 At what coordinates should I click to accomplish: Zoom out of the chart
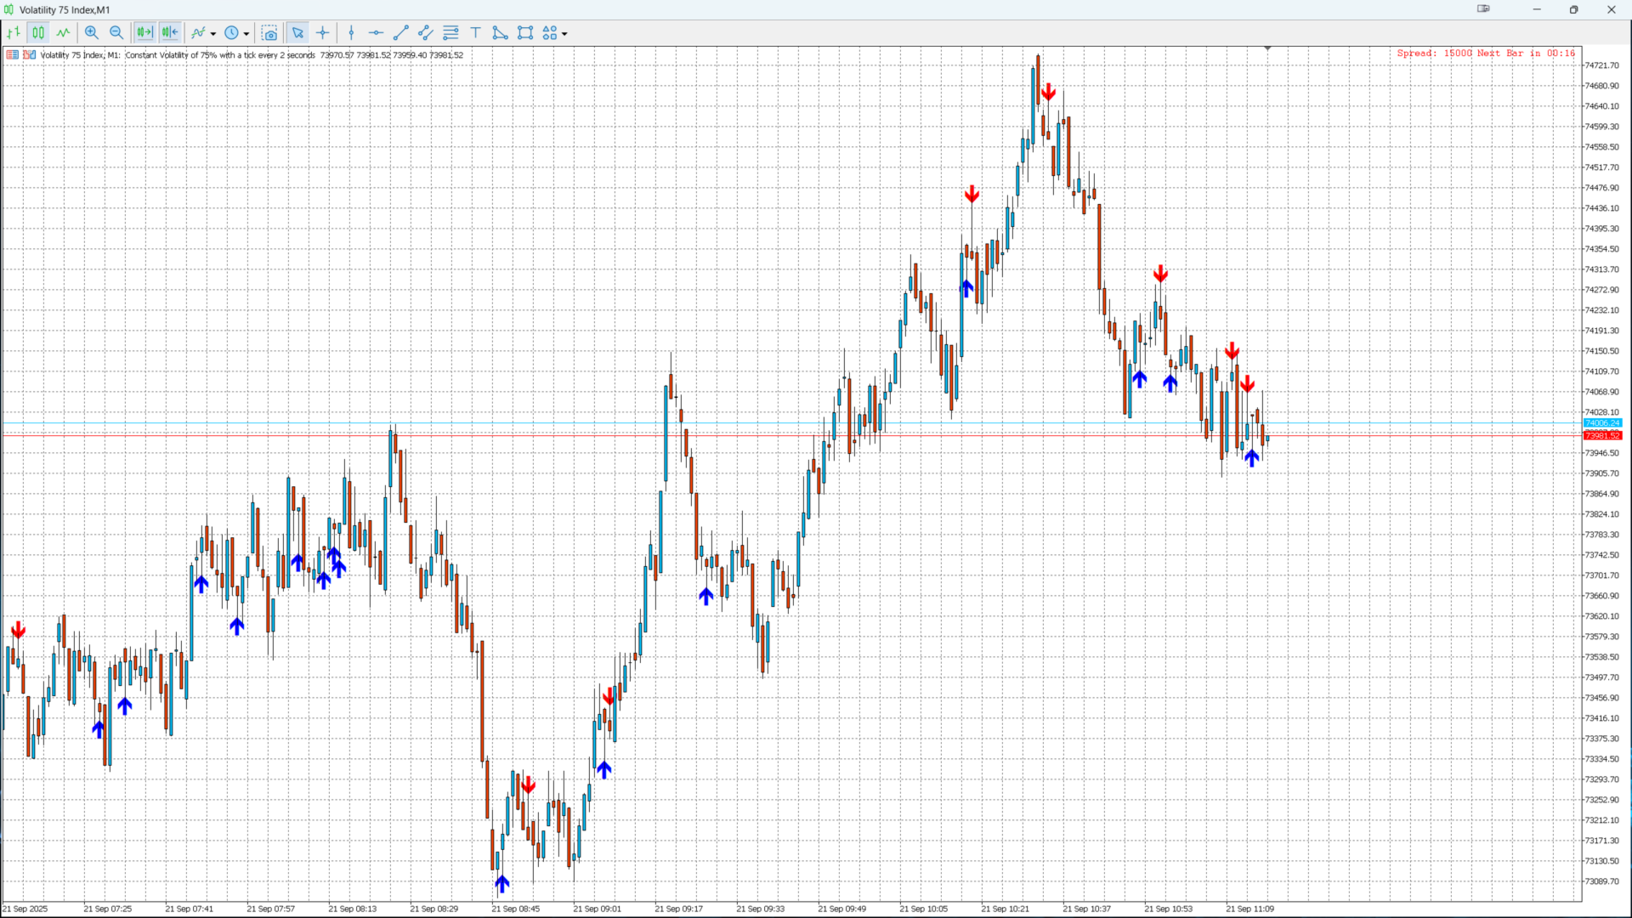[116, 33]
